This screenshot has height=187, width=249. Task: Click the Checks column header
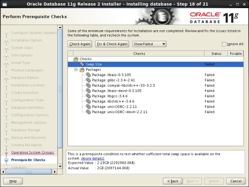(x=139, y=54)
